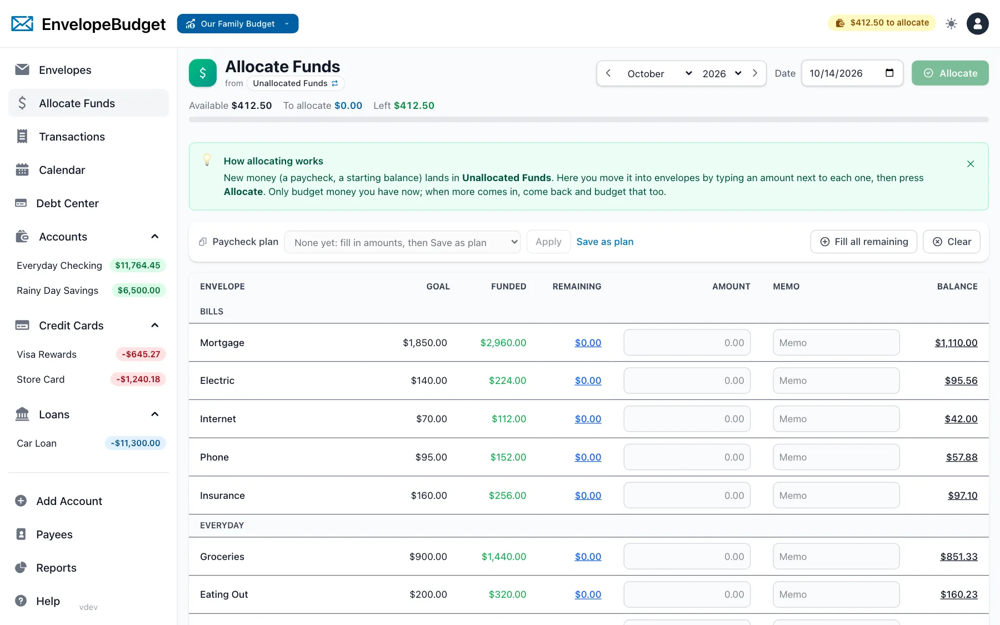This screenshot has width=1000, height=625.
Task: Open Calendar in the sidebar
Action: [x=88, y=170]
